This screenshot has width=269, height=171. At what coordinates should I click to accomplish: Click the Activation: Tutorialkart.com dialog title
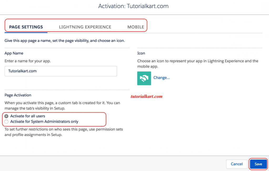[x=133, y=6]
